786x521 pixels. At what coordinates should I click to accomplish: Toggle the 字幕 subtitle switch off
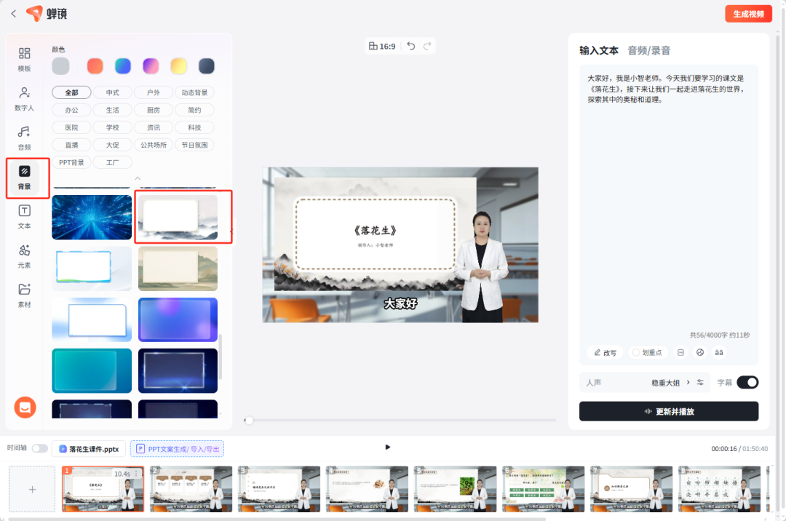pyautogui.click(x=747, y=382)
